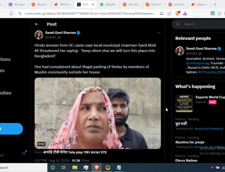Open the colorful round browser taskbar icon
Image resolution: width=225 pixels, height=172 pixels.
click(108, 167)
